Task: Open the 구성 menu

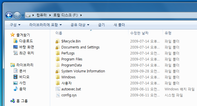Action: 15,25
